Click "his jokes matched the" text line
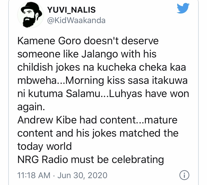207x185 pixels. pyautogui.click(x=127, y=133)
